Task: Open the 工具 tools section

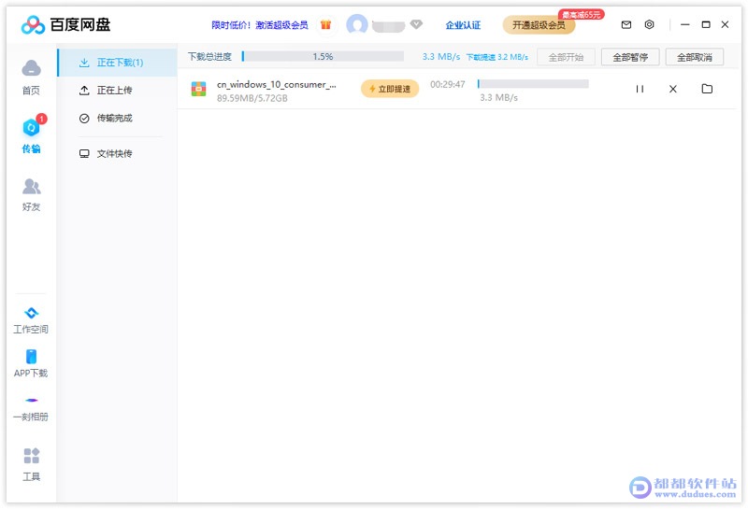Action: (32, 464)
